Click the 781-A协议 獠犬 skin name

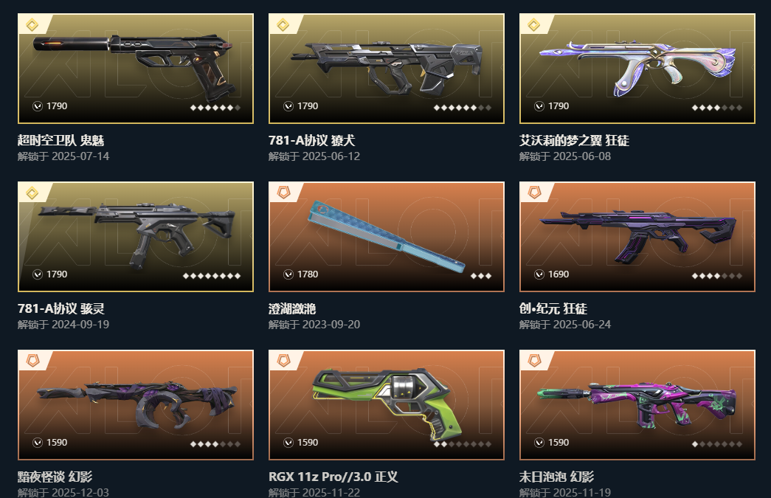pos(312,141)
